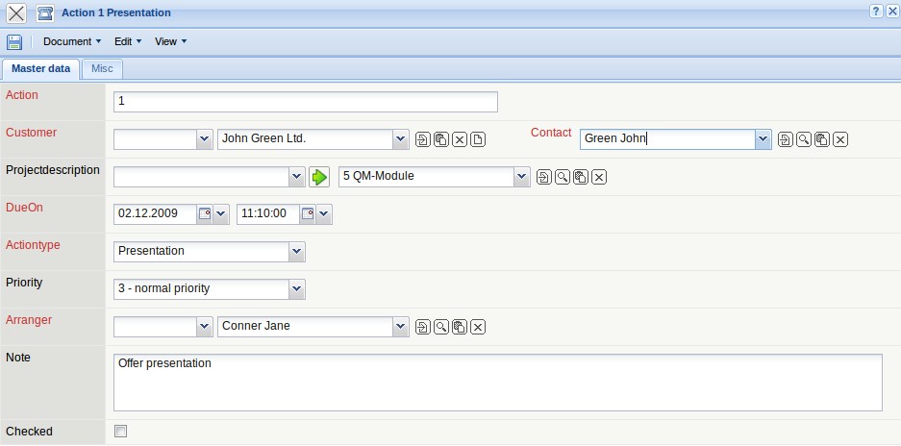Screen dimensions: 901x446
Task: Click the DueOn date field 02.12.2009
Action: point(155,213)
